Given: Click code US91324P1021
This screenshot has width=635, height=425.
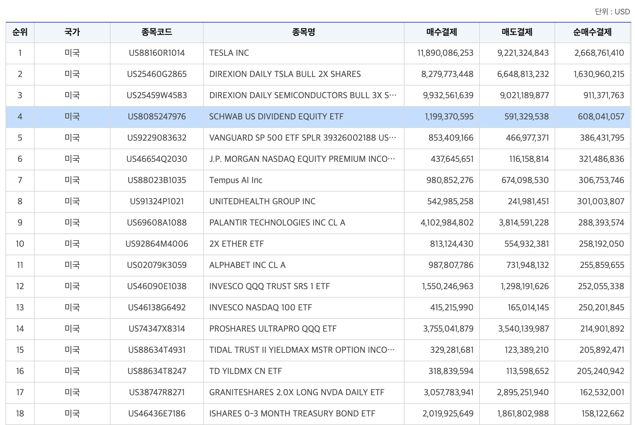Looking at the screenshot, I should (x=157, y=202).
